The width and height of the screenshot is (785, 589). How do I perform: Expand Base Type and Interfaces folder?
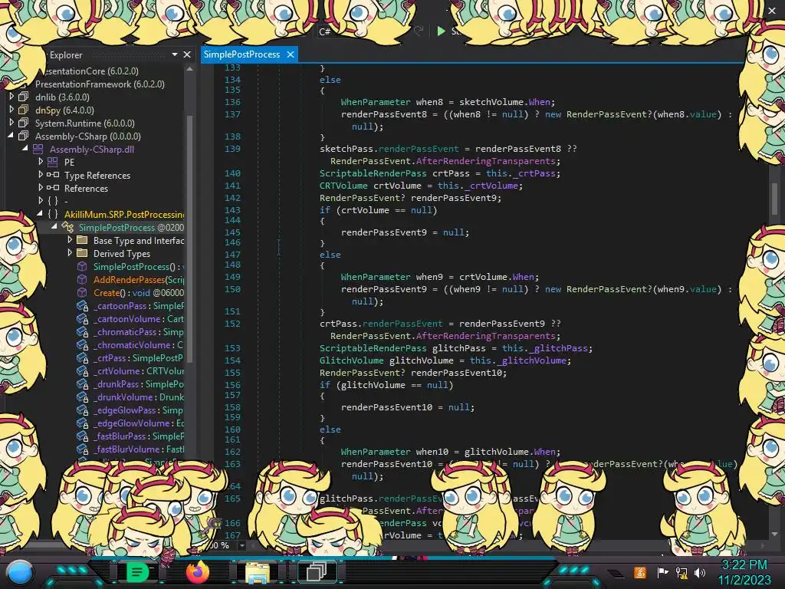pos(70,240)
